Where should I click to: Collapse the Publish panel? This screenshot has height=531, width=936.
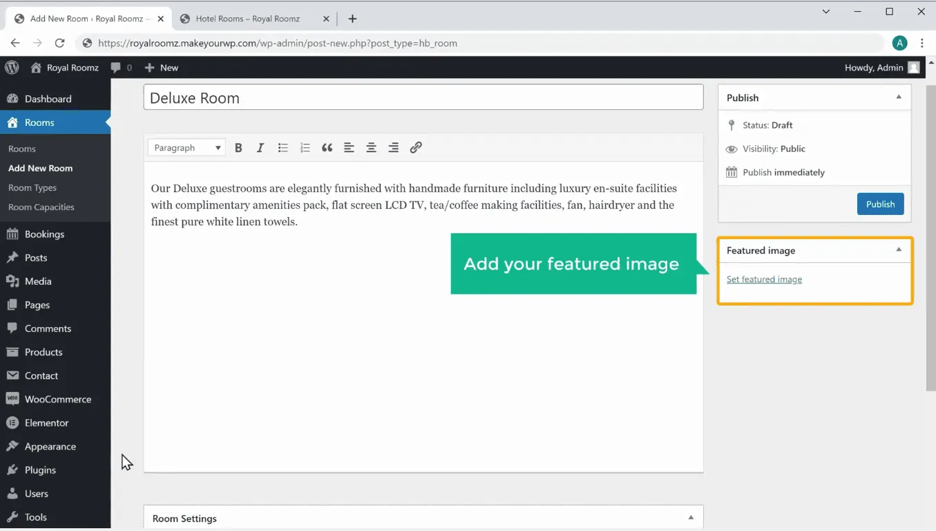[898, 97]
